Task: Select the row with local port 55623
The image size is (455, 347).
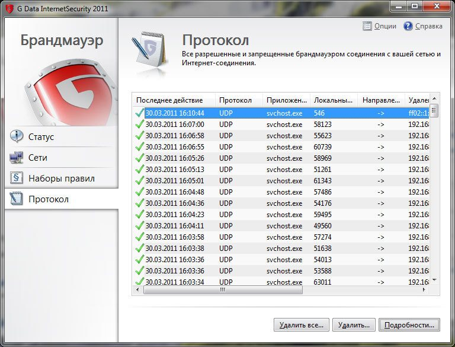Action: [x=281, y=136]
